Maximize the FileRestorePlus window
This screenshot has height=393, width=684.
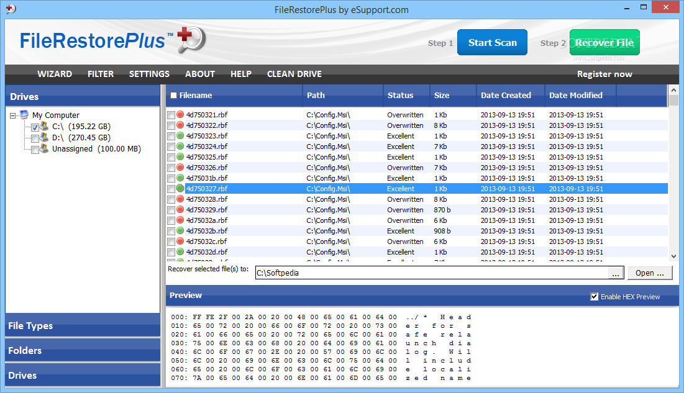pyautogui.click(x=644, y=7)
